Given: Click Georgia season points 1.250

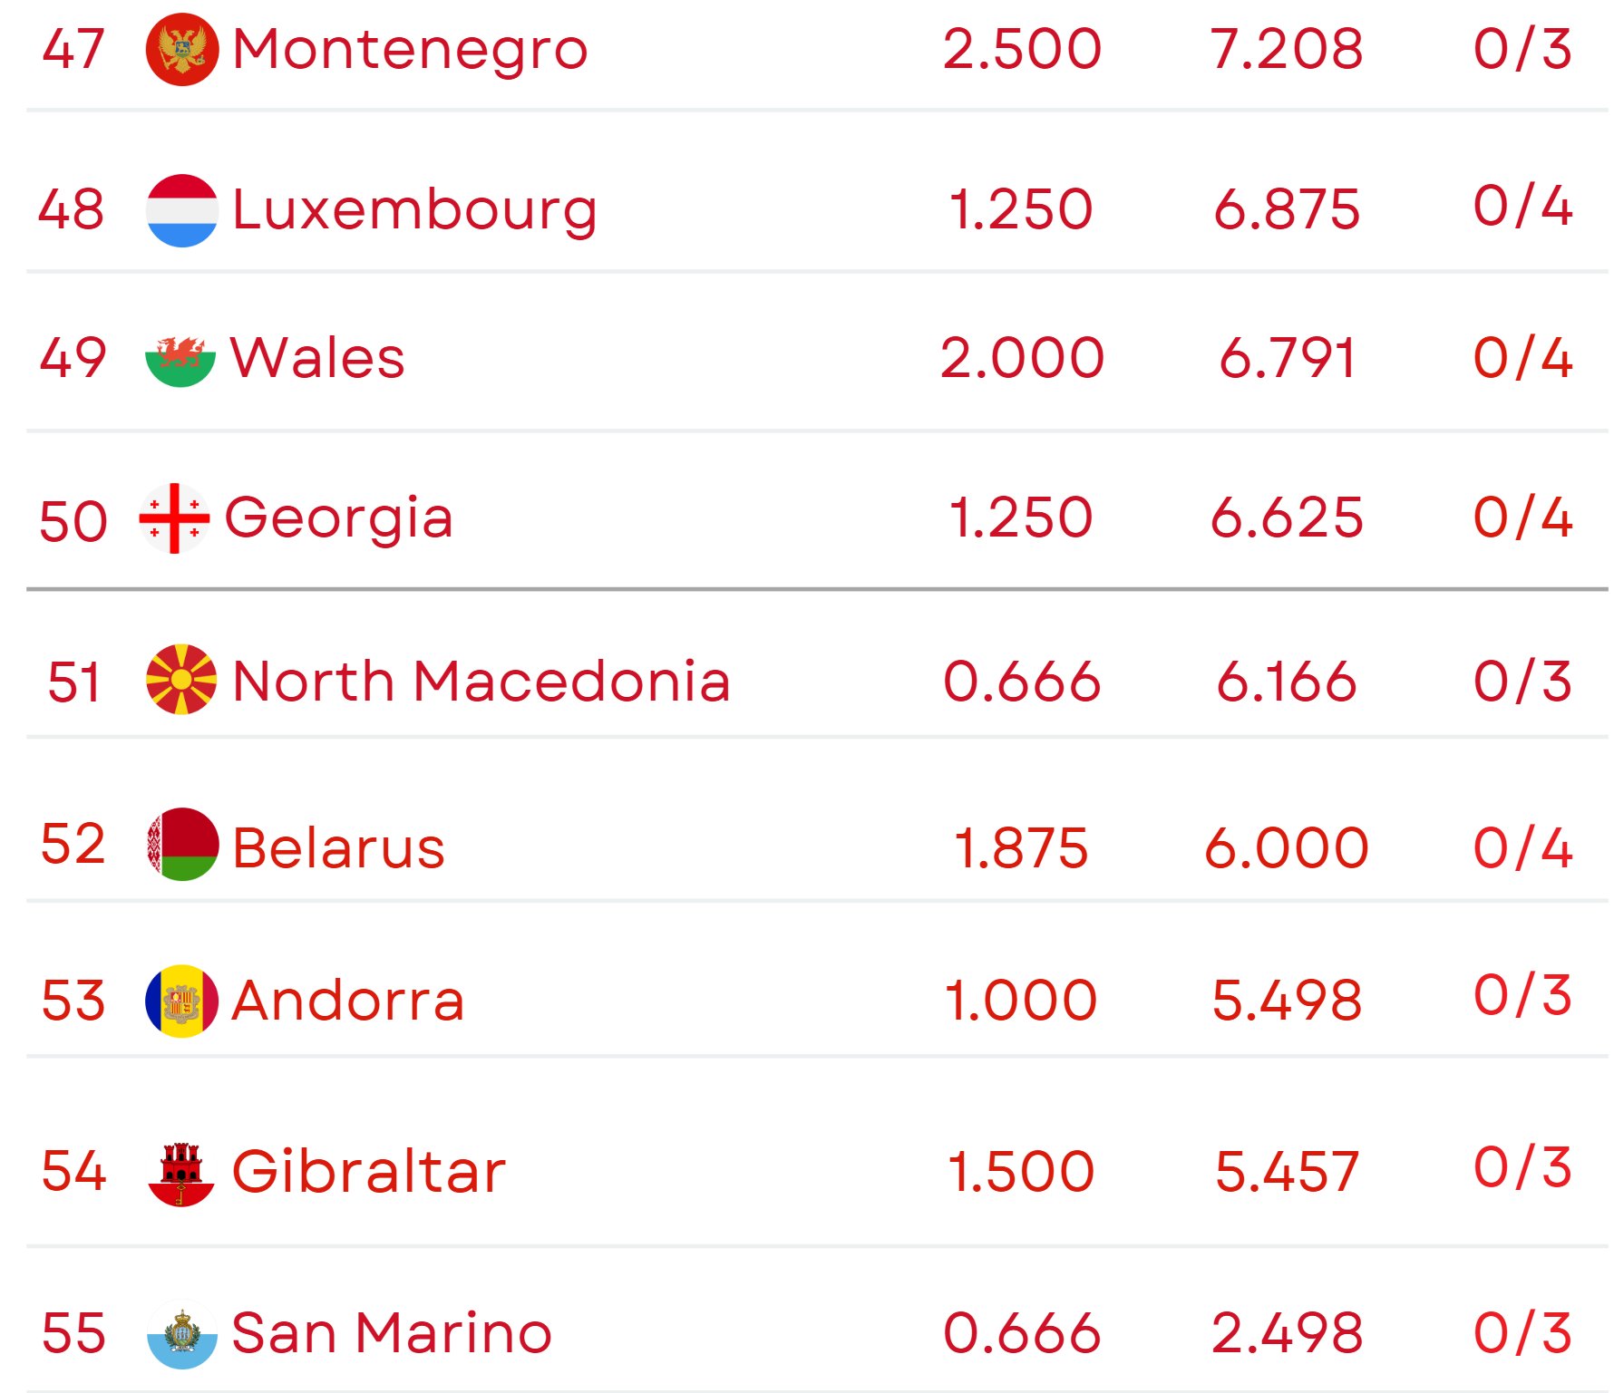Looking at the screenshot, I should [x=1020, y=518].
